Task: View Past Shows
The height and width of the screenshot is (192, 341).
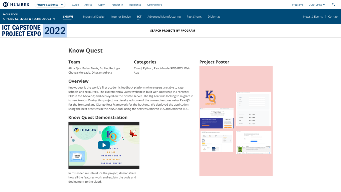Action: (x=194, y=17)
